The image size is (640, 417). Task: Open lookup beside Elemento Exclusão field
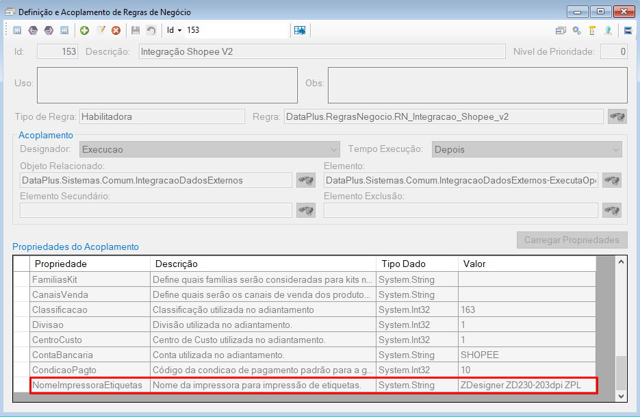(x=612, y=210)
